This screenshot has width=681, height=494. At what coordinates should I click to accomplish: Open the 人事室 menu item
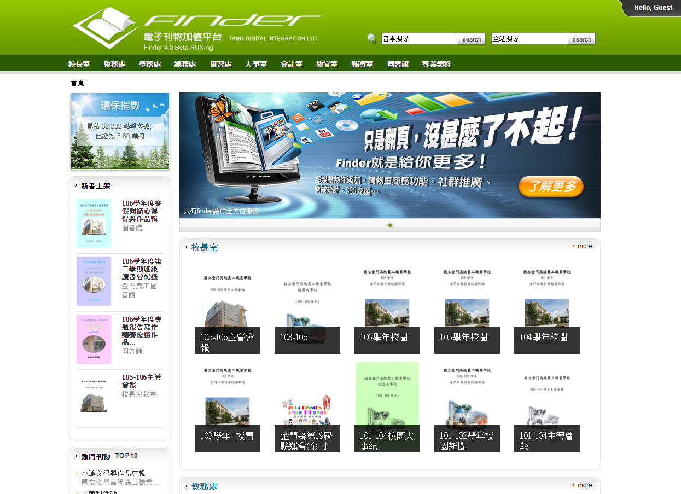click(x=256, y=64)
